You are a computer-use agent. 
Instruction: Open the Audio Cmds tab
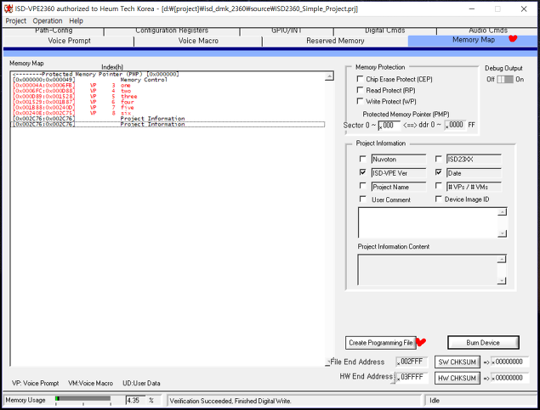488,31
